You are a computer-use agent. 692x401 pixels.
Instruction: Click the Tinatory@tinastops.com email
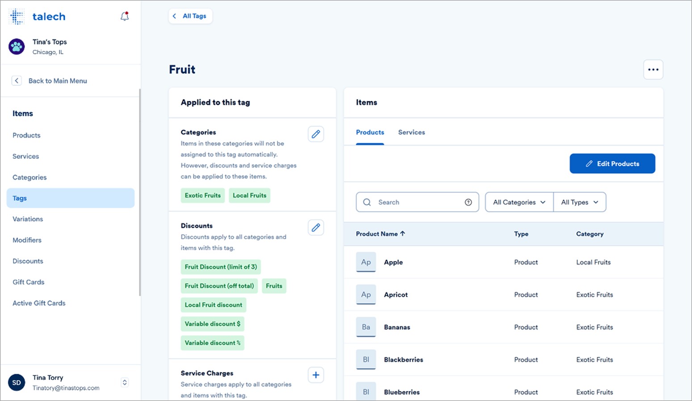pos(66,388)
